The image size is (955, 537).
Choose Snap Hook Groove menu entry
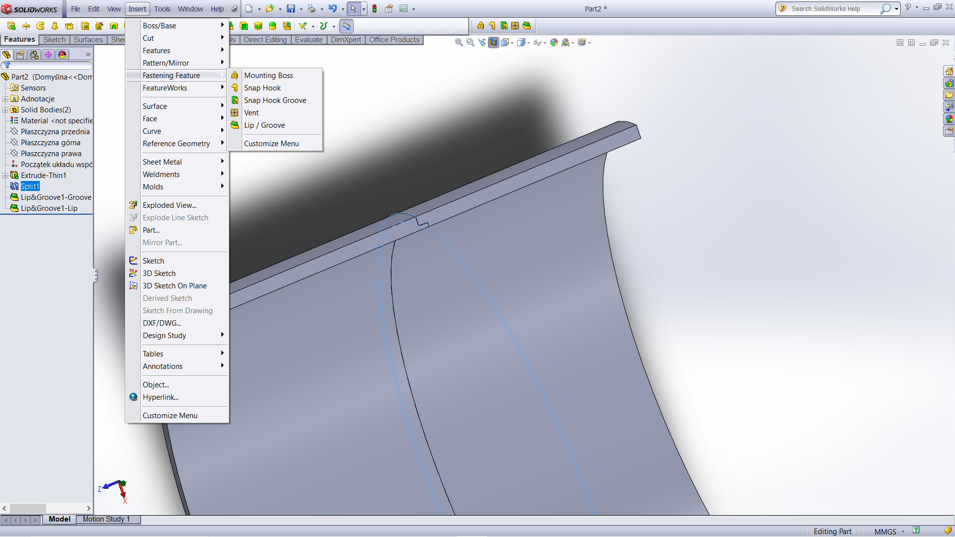275,100
